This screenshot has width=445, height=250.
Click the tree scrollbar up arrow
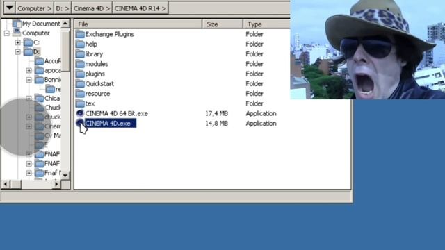[65, 23]
